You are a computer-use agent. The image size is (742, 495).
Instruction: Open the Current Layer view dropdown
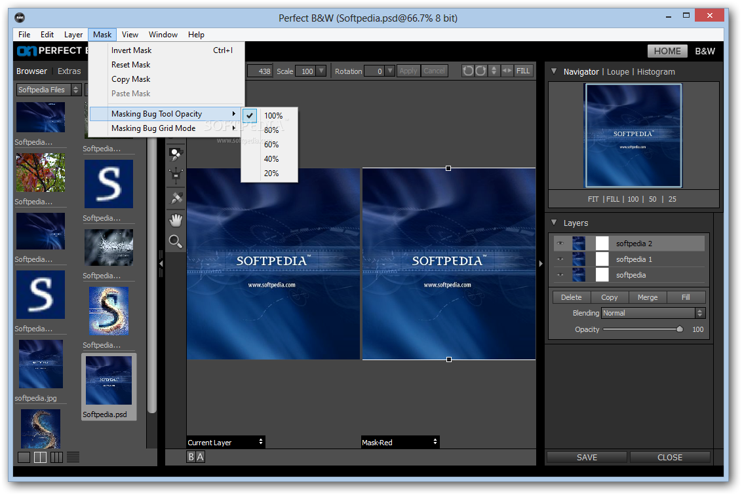coord(225,442)
